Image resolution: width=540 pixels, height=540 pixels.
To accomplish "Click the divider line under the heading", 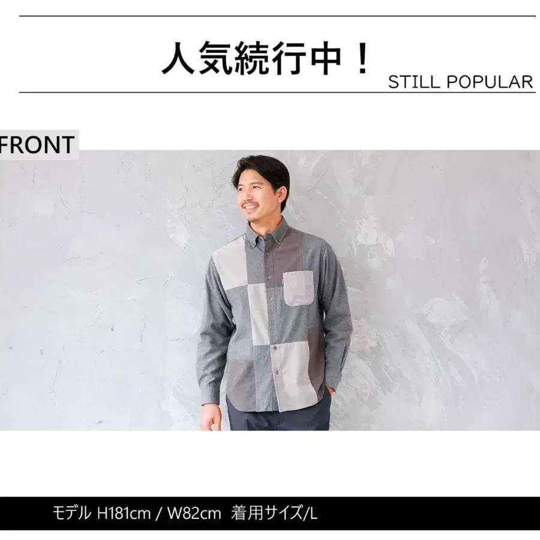I will (277, 92).
